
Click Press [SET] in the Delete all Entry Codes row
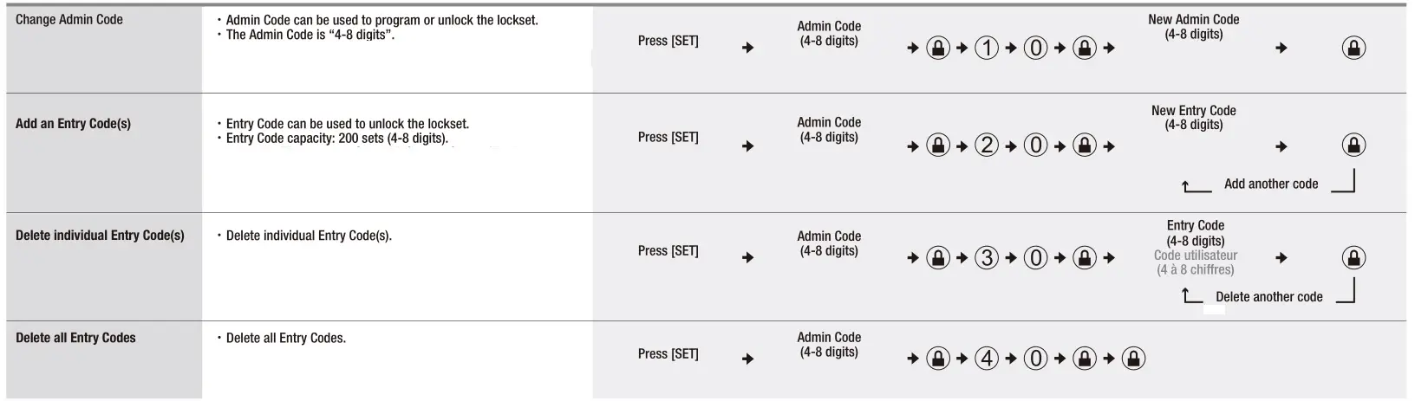668,353
